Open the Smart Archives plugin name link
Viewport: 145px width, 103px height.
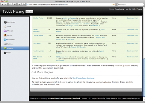(36, 30)
